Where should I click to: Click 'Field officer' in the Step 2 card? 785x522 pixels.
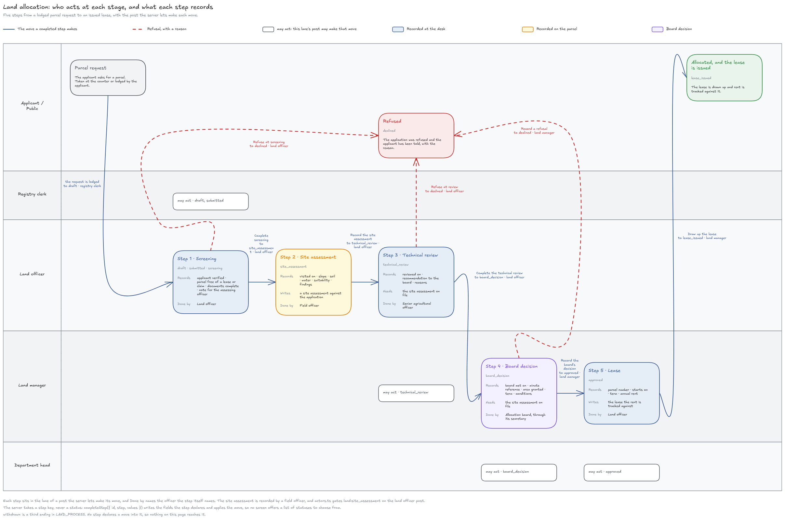[309, 306]
